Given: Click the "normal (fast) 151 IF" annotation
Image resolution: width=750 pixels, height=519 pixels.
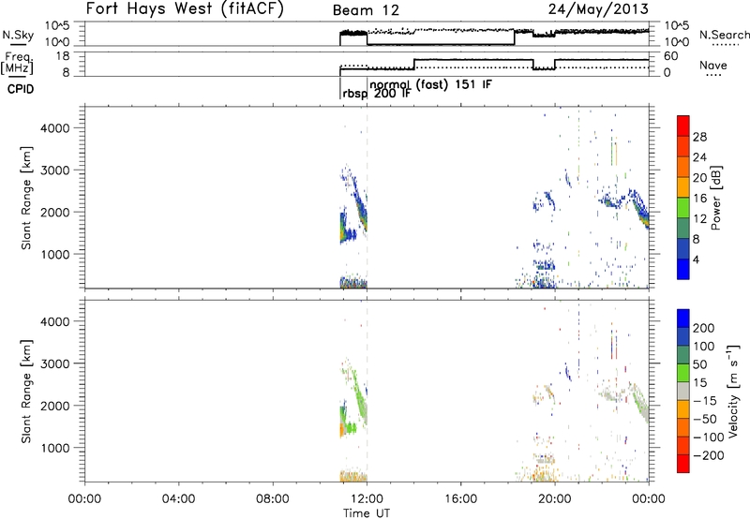Looking at the screenshot, I should coord(430,84).
